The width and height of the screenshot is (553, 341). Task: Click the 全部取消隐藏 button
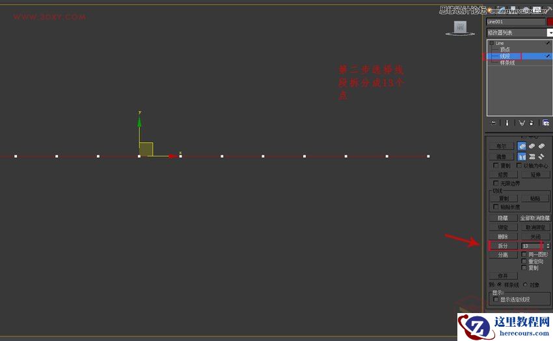[x=535, y=218]
